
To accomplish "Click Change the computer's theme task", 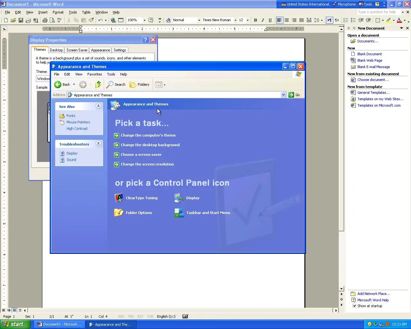I will pos(148,135).
